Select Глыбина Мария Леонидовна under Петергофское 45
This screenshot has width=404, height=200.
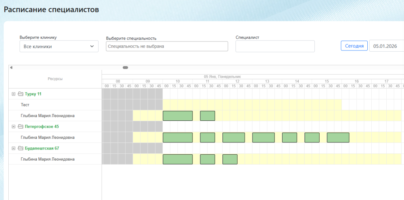coord(47,137)
